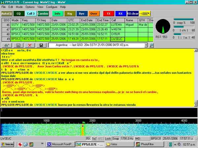Click the IMD status field
The image size is (198, 148).
(x=142, y=138)
